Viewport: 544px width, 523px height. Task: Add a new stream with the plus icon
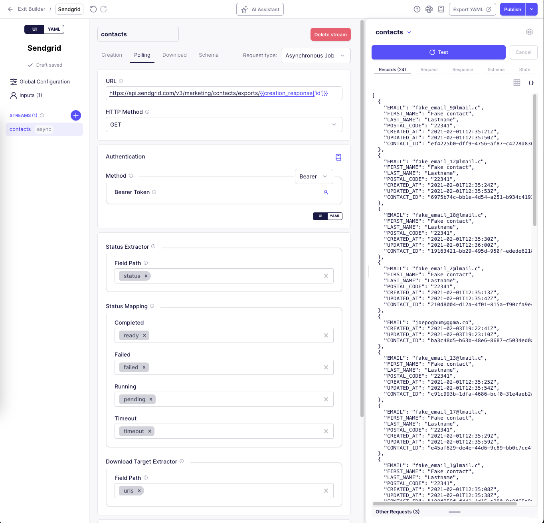(75, 115)
